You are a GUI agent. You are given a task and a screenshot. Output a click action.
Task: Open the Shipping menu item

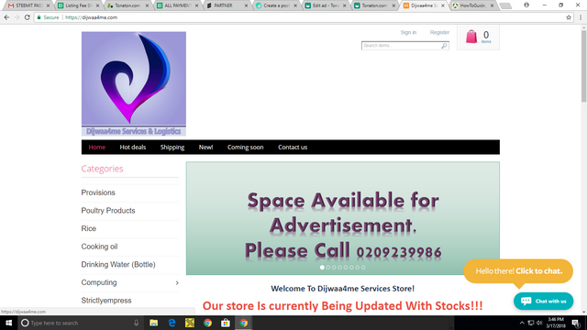[x=172, y=147]
